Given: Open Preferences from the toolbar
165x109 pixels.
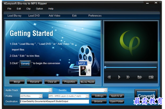Looking at the screenshot, I should 95,16.
